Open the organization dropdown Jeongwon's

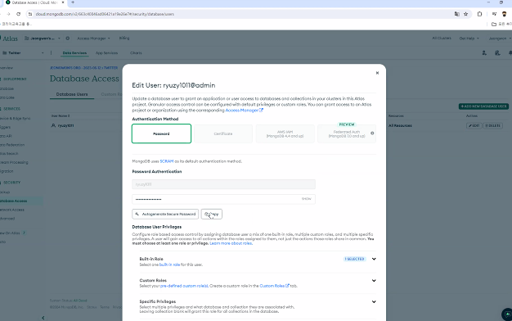[43, 38]
